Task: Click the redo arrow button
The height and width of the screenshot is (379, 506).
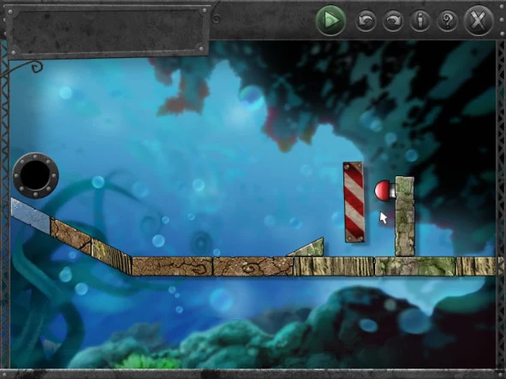Action: [393, 21]
